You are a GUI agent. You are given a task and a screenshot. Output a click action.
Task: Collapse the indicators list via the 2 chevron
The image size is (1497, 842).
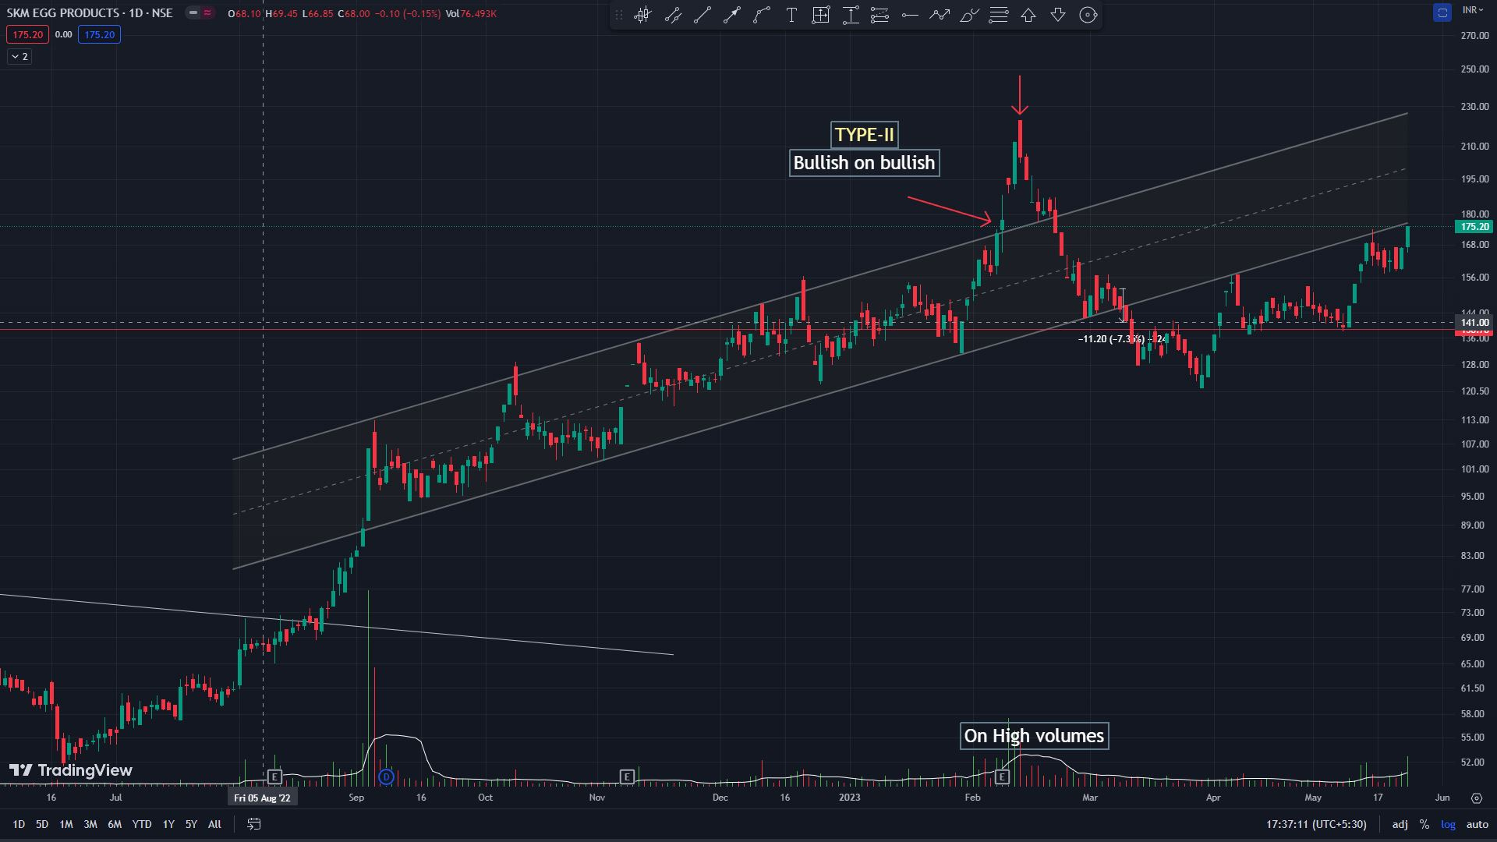(x=18, y=56)
